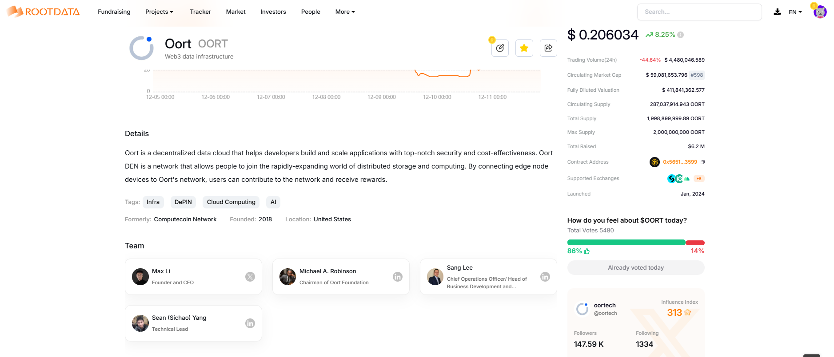Click the download app icon
The image size is (834, 357).
tap(777, 12)
